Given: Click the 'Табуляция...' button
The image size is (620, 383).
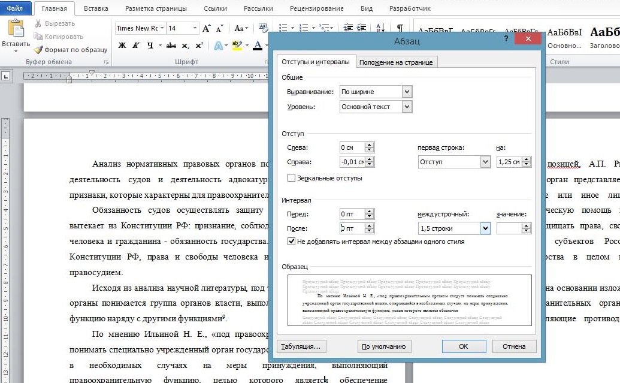Looking at the screenshot, I should click(302, 346).
